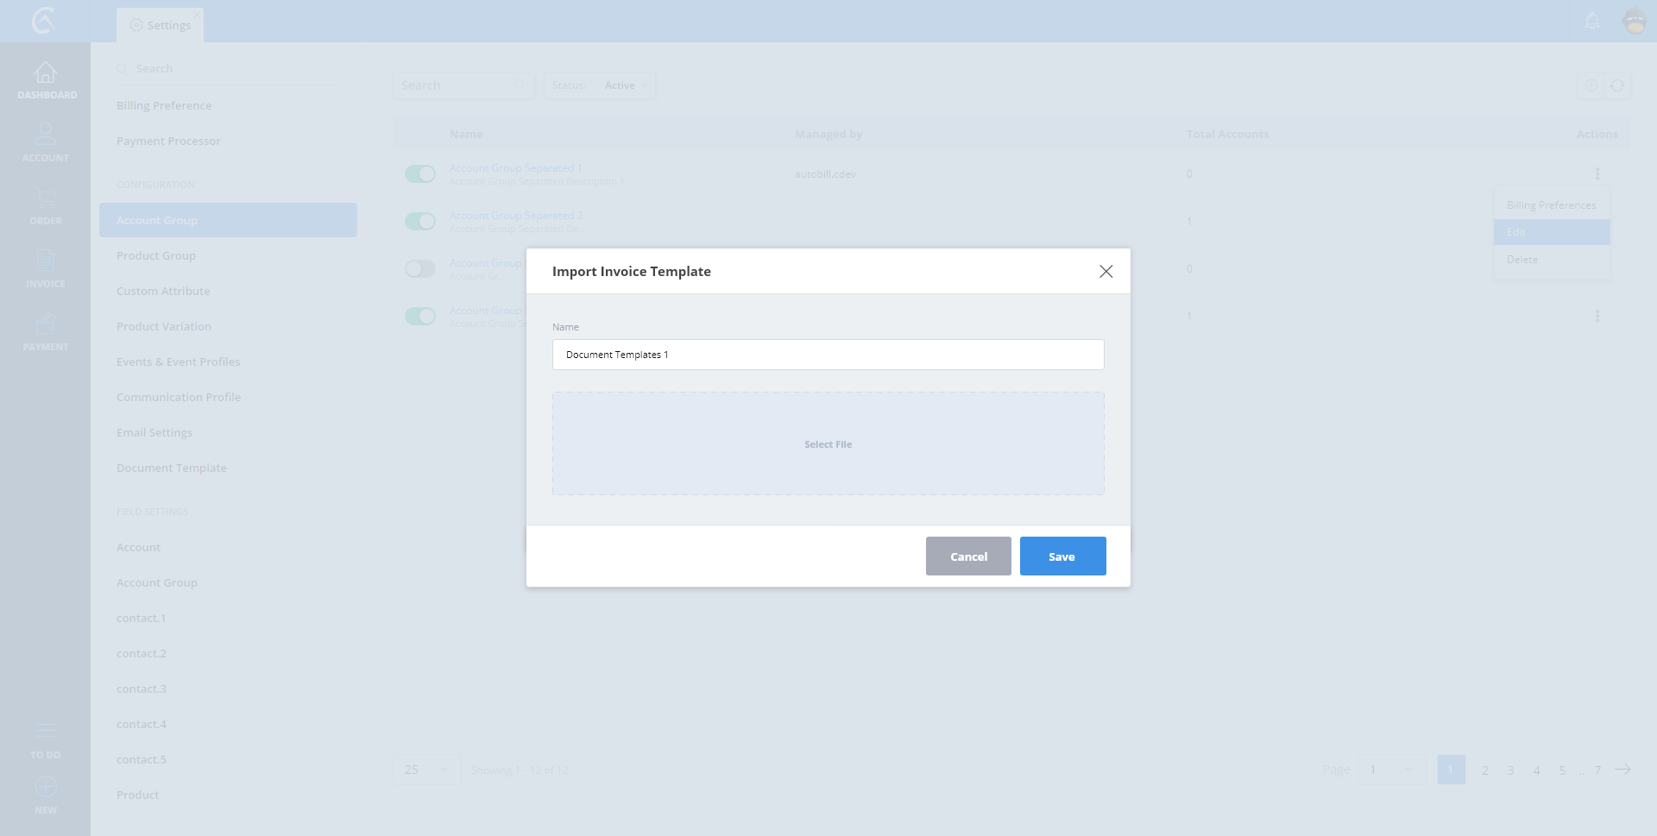Click the Select File upload area

(828, 444)
